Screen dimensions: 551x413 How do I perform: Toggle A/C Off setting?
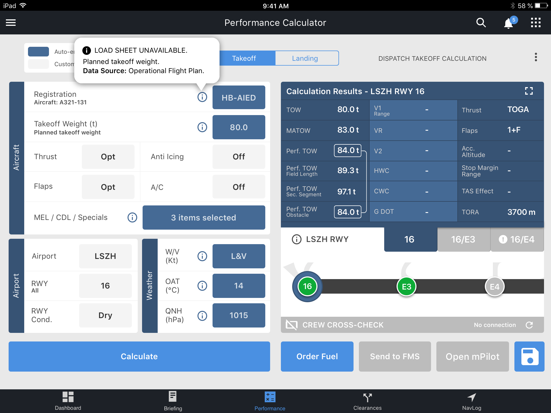[239, 187]
